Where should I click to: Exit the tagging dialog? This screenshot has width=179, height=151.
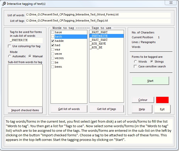(162, 109)
